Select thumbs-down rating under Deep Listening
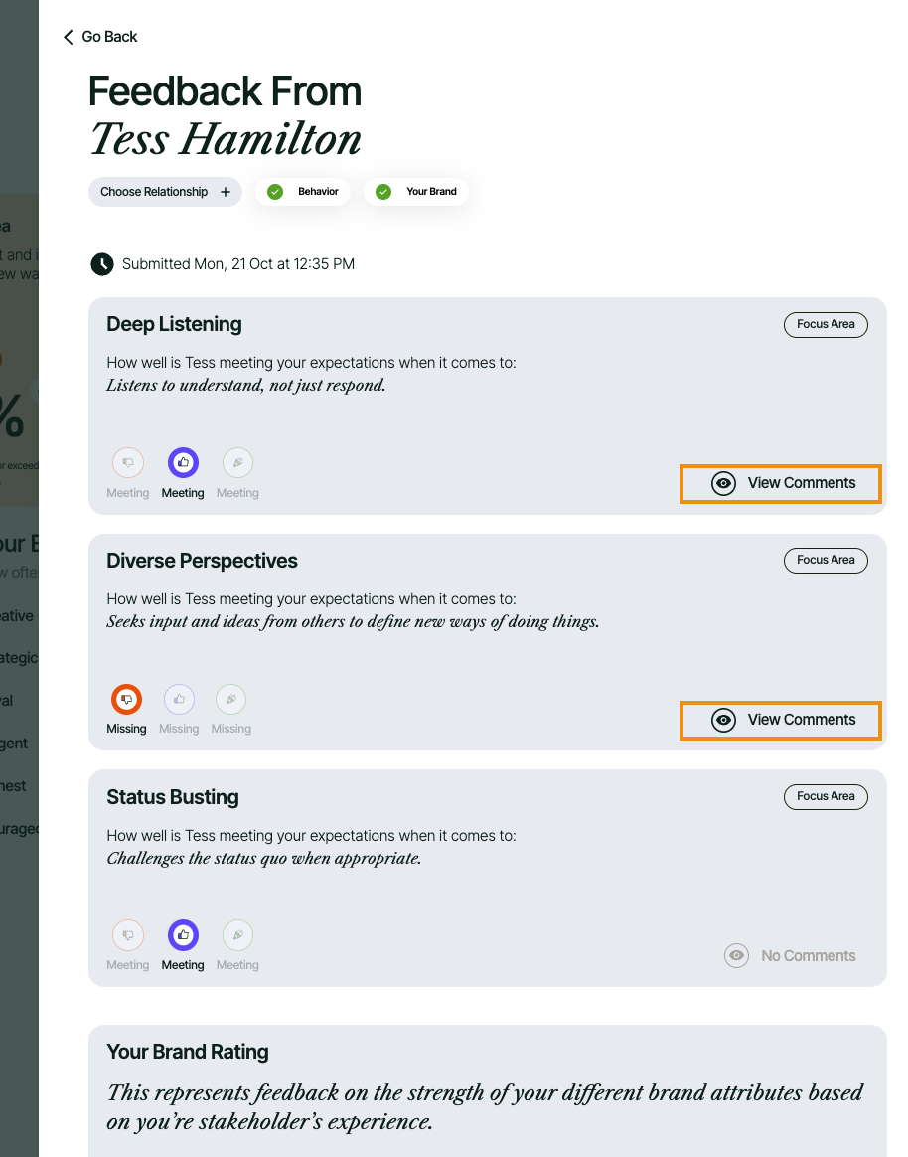The height and width of the screenshot is (1157, 908). [128, 463]
